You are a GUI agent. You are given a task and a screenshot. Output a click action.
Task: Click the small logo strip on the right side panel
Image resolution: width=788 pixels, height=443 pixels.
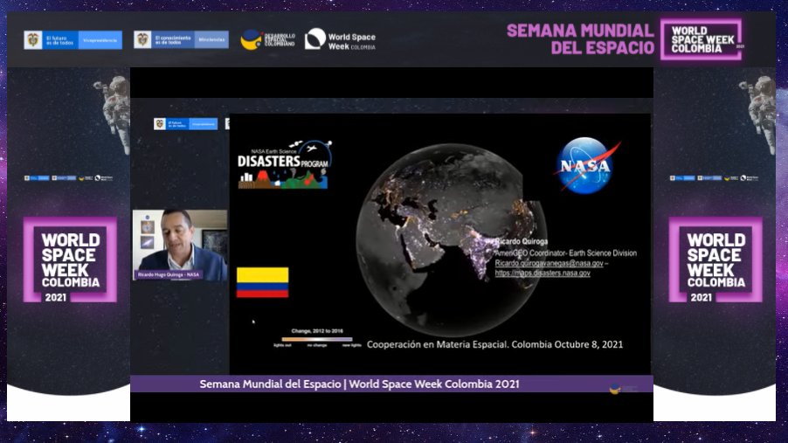(x=714, y=178)
